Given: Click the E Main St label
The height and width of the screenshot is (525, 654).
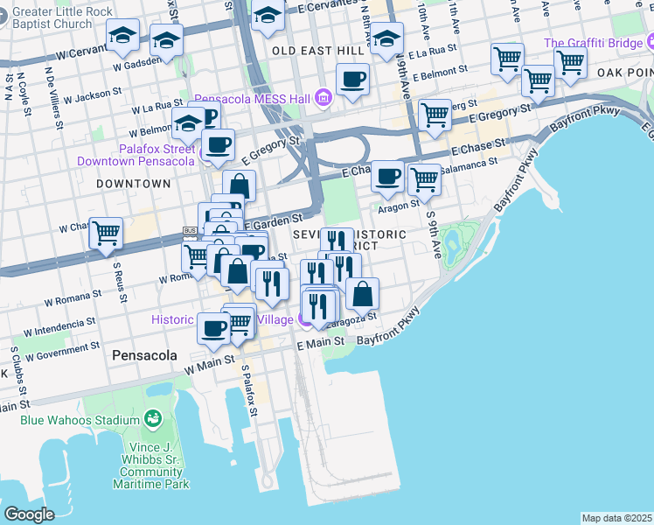Looking at the screenshot, I should coord(321,343).
